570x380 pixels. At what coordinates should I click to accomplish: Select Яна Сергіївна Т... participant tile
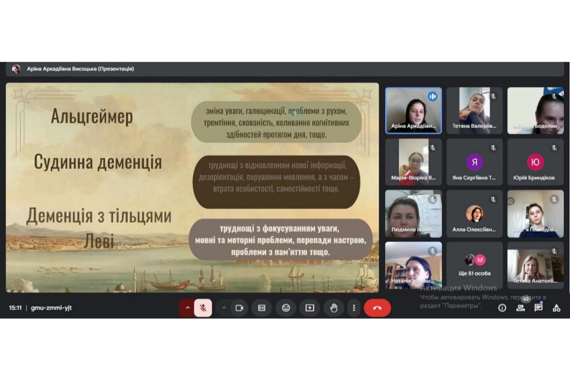click(475, 162)
